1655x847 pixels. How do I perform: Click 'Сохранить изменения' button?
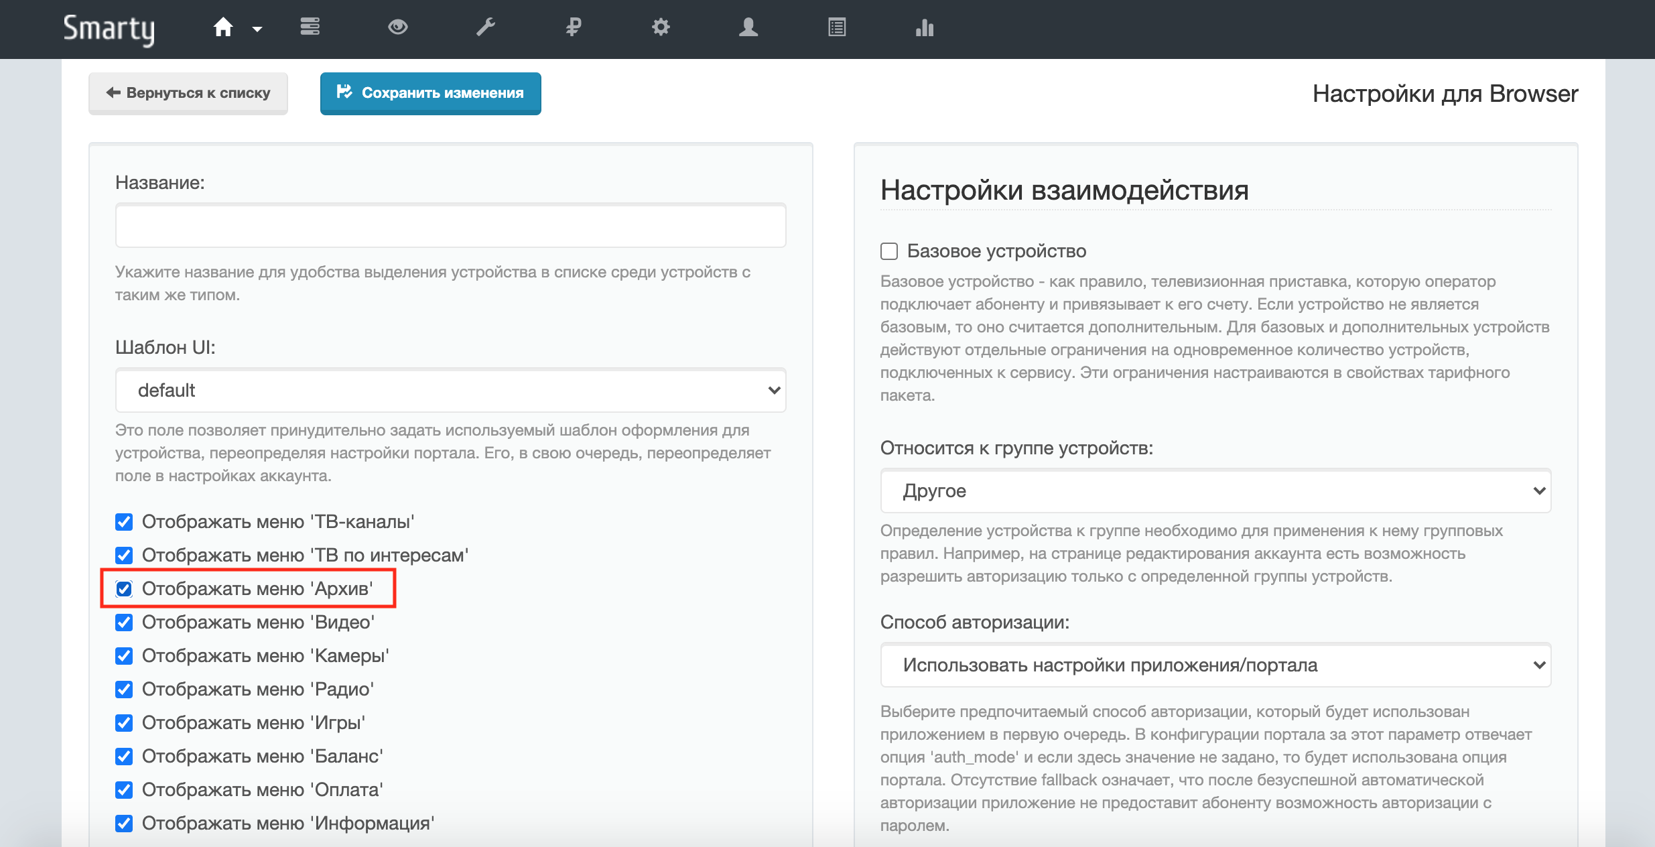[x=431, y=93]
